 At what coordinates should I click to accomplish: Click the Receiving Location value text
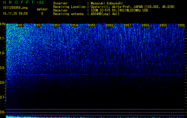click(133, 7)
